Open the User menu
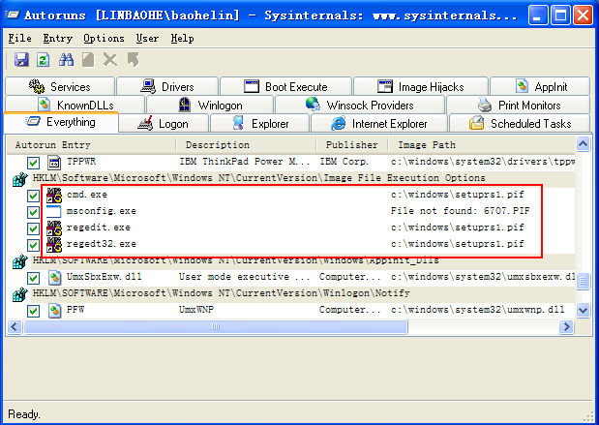This screenshot has height=425, width=599. [x=147, y=38]
